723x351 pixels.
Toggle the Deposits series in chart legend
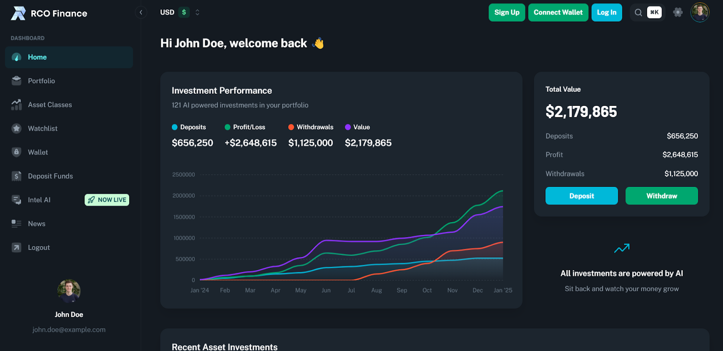tap(189, 127)
